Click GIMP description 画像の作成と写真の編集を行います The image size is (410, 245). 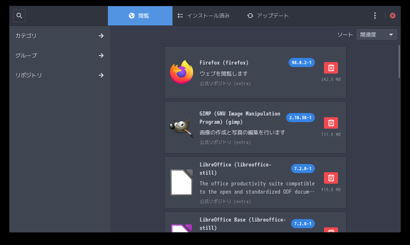[242, 132]
